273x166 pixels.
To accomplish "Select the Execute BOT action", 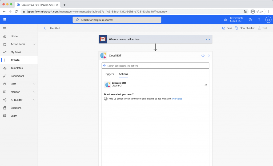I will click(x=155, y=84).
